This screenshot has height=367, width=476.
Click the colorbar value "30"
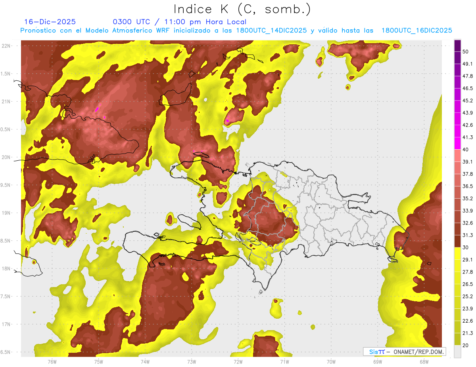tap(466, 247)
